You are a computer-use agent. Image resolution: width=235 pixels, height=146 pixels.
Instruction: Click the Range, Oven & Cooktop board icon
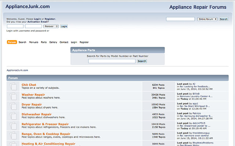13,135
